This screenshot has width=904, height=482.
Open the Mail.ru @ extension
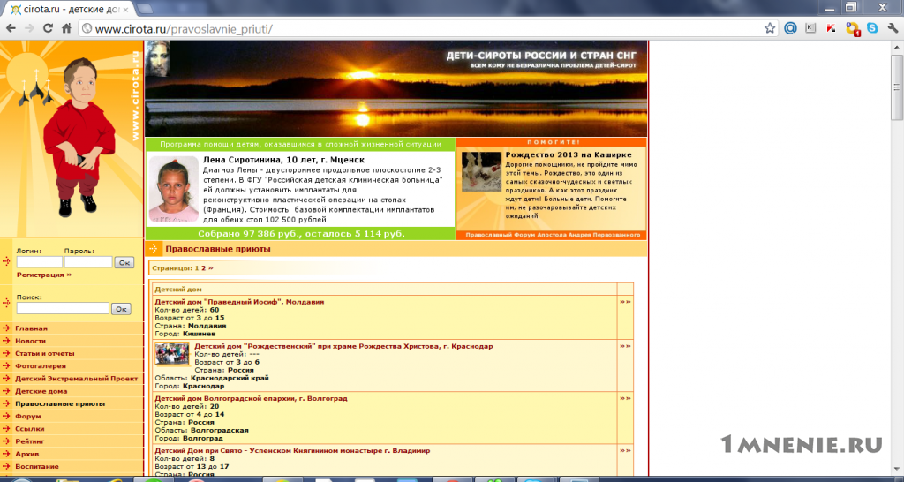[x=790, y=28]
